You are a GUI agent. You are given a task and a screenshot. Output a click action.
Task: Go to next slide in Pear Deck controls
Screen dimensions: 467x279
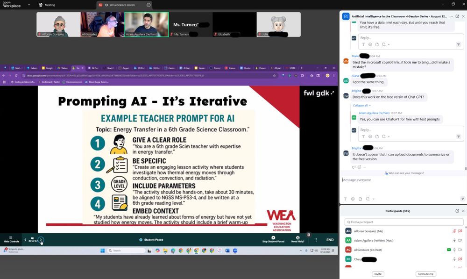pos(41,240)
